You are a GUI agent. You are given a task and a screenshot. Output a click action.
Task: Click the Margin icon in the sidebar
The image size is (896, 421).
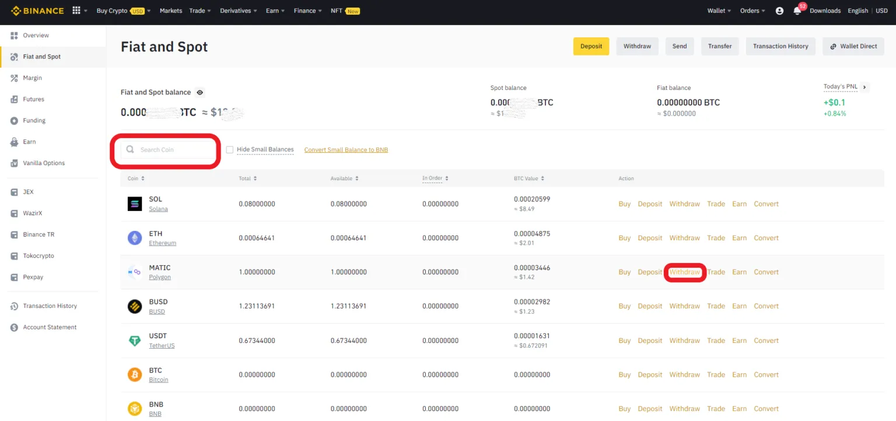15,78
